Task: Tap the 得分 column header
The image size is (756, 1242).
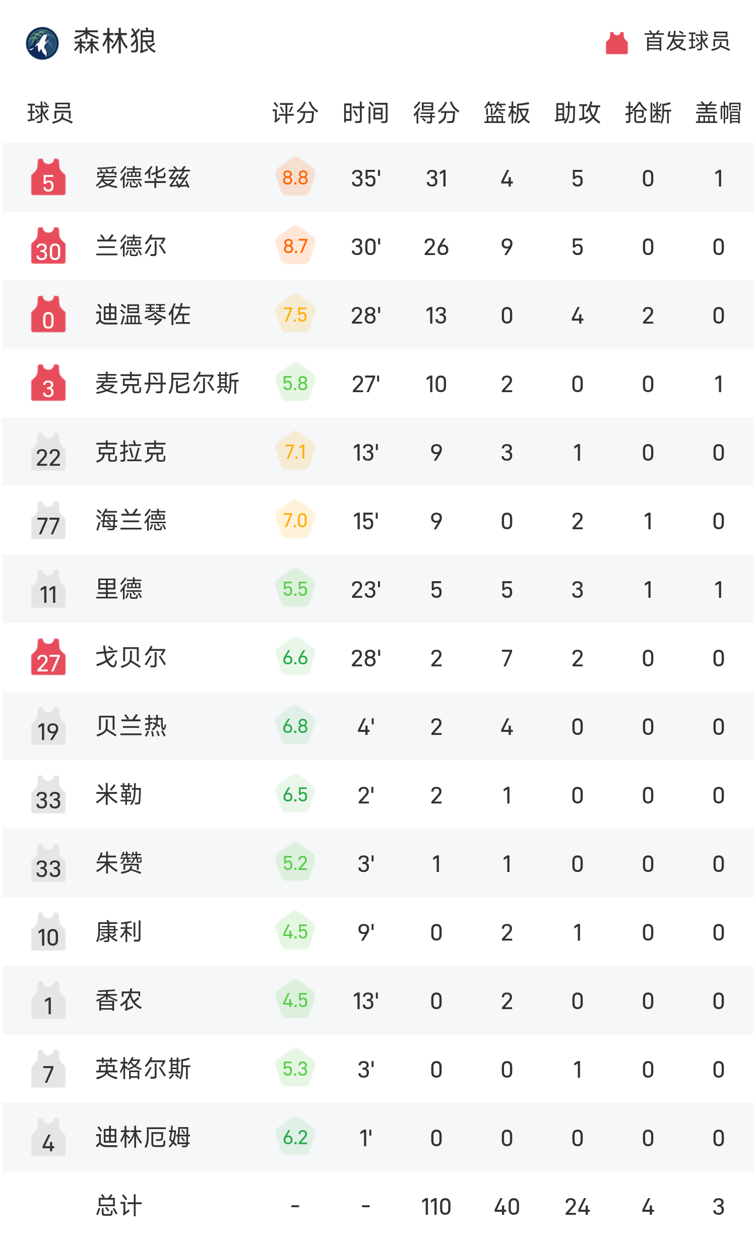Action: pos(436,113)
